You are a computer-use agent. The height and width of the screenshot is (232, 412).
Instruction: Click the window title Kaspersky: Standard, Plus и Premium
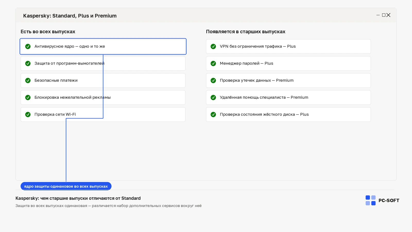[x=70, y=16]
